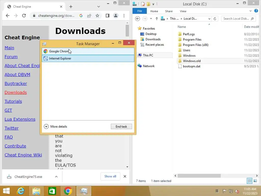Close the Chrome downloads bar
The width and height of the screenshot is (261, 196).
pyautogui.click(x=125, y=176)
